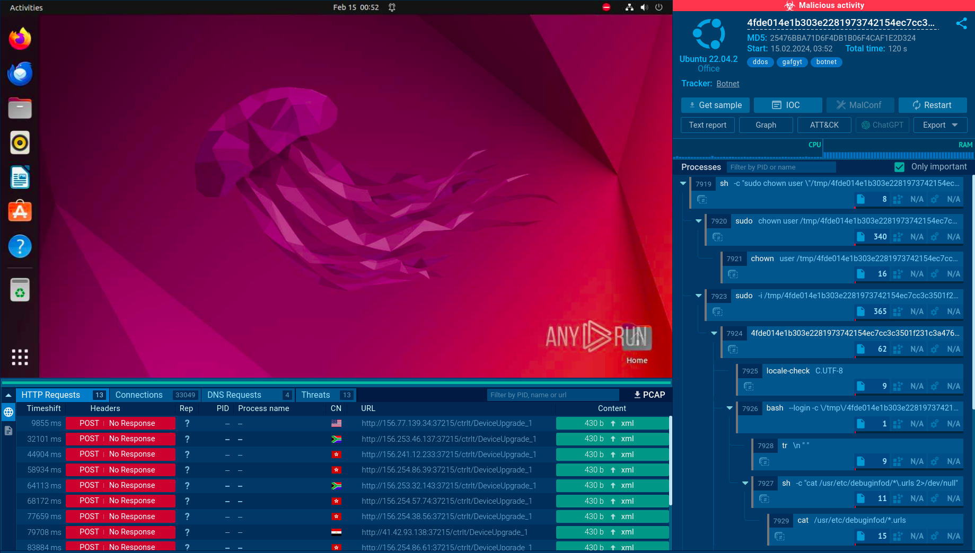Screen dimensions: 975x553
Task: Collapse the bottom network panel
Action: pos(8,395)
